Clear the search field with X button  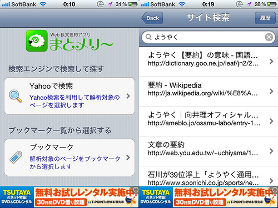coord(269,37)
